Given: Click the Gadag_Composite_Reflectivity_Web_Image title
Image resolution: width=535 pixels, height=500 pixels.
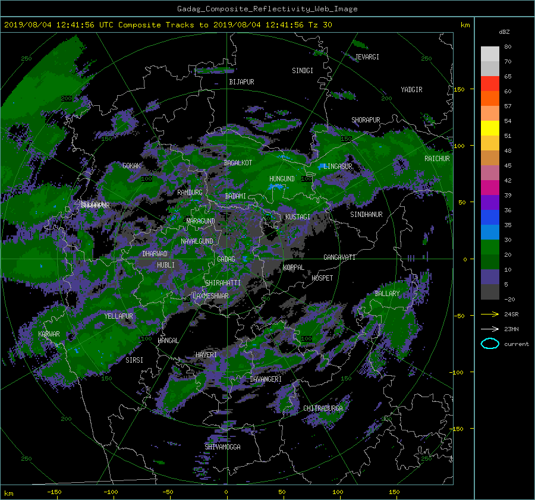Looking at the screenshot, I should point(267,9).
